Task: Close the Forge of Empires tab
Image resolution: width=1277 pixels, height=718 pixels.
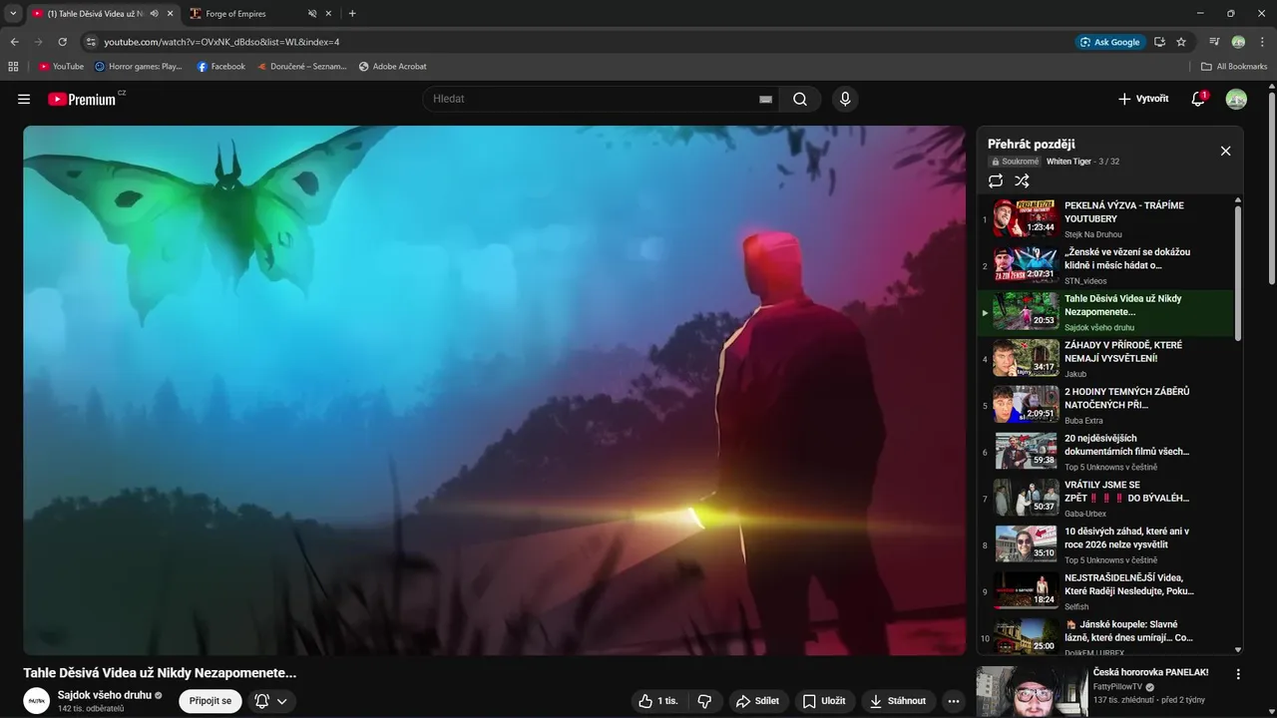Action: tap(328, 14)
